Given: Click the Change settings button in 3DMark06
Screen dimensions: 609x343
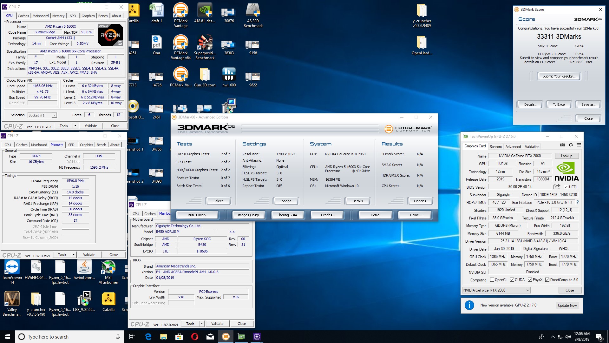Looking at the screenshot, I should click(287, 201).
